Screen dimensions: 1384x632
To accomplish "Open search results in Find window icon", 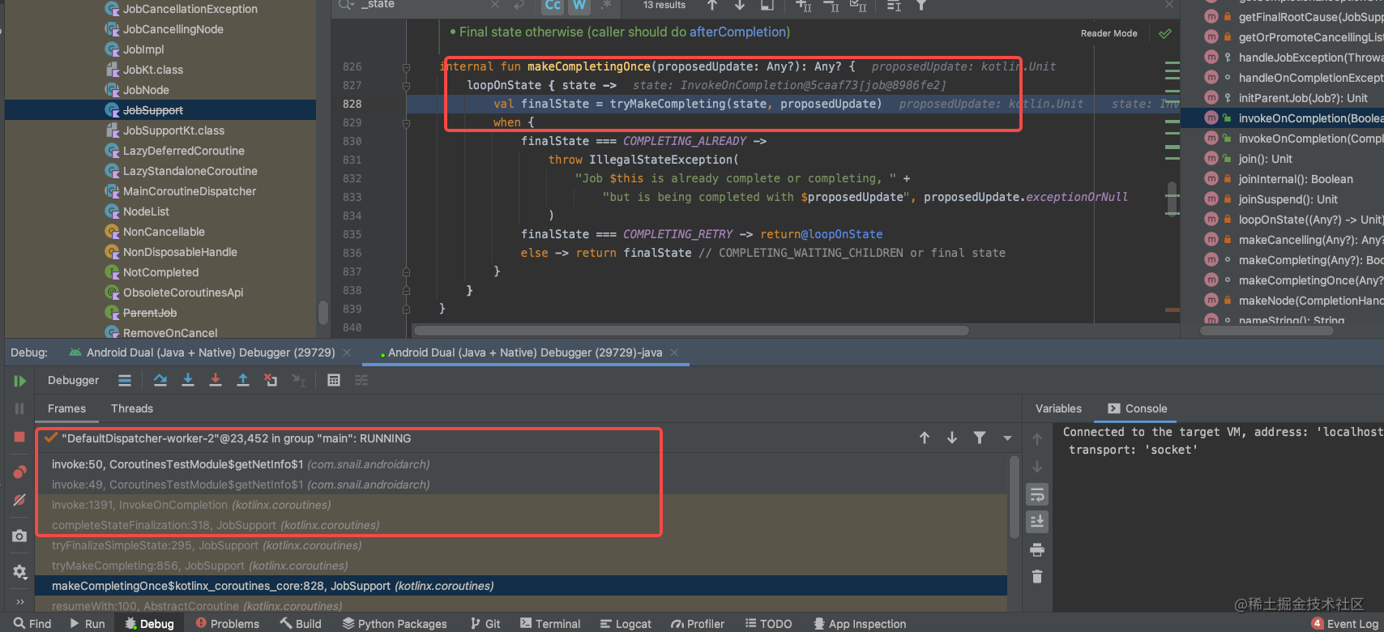I will [x=767, y=6].
